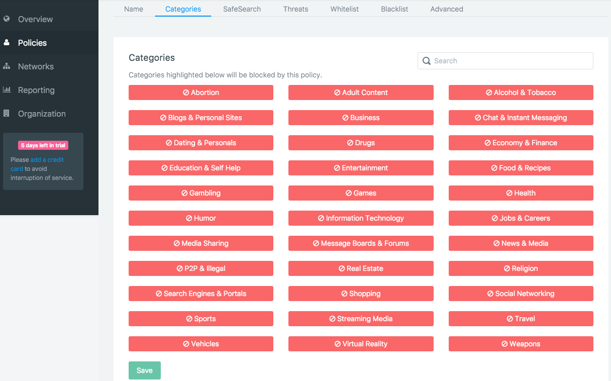The height and width of the screenshot is (381, 611).
Task: Open the Organization sidebar section
Action: [49, 114]
